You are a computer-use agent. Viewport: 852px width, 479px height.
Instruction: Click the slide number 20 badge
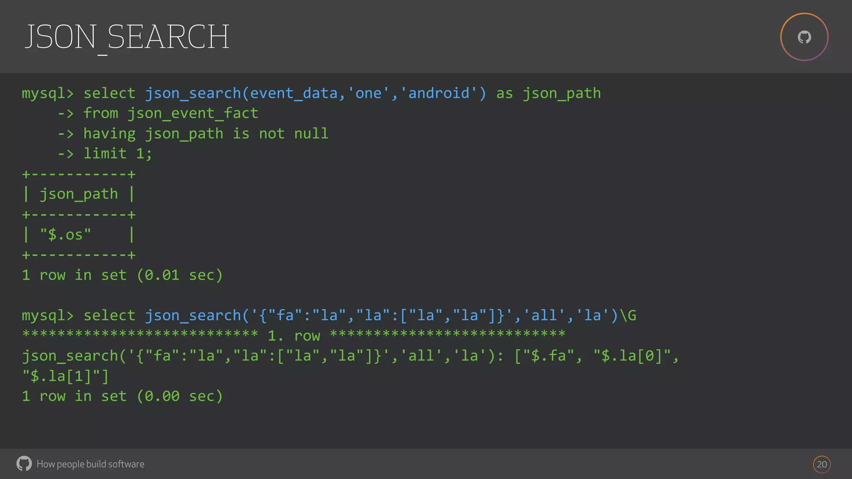[822, 464]
